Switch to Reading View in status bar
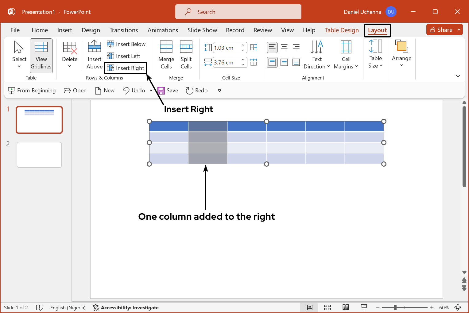 click(x=346, y=307)
